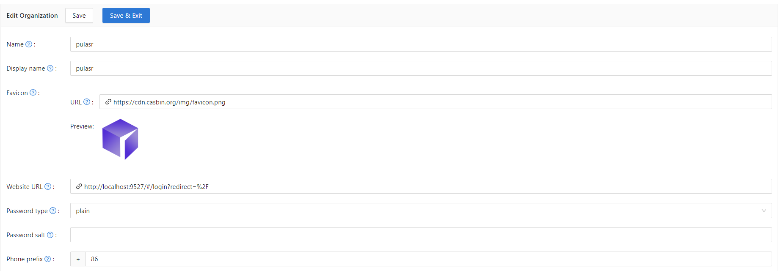Click the Phone prefix help icon

click(48, 259)
